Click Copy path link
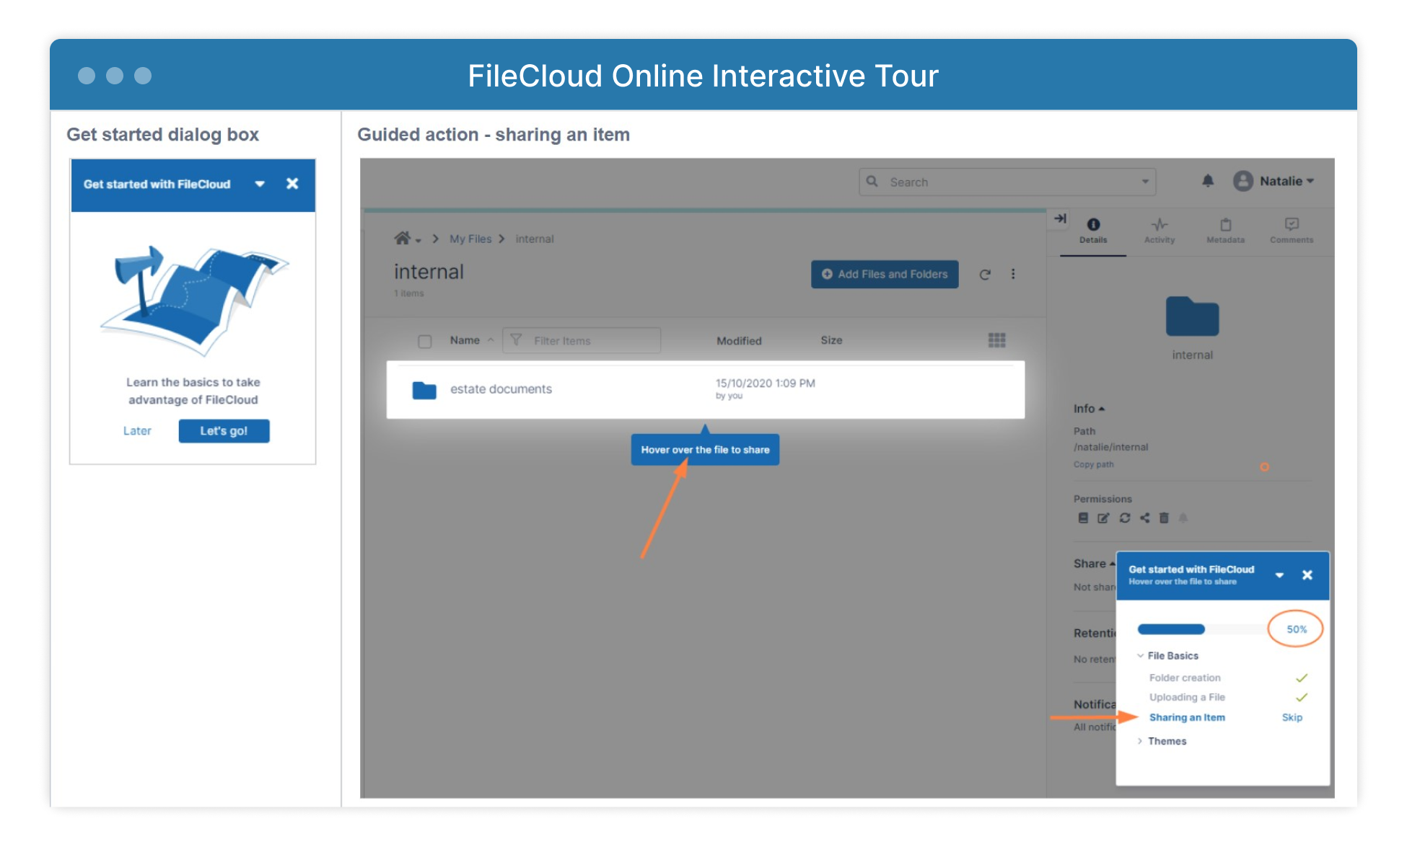The image size is (1407, 865). coord(1093,464)
